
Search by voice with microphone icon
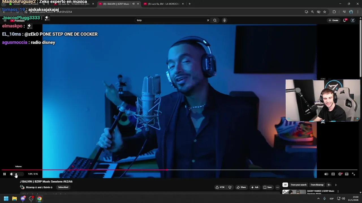(225, 20)
